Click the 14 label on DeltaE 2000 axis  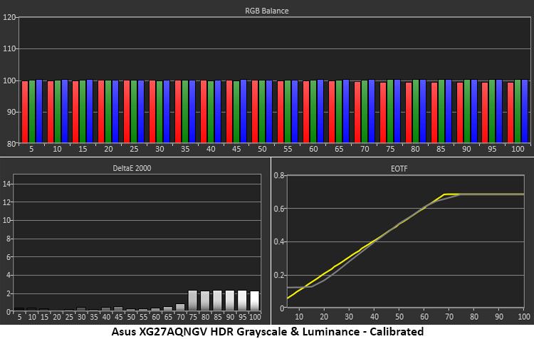pos(7,184)
